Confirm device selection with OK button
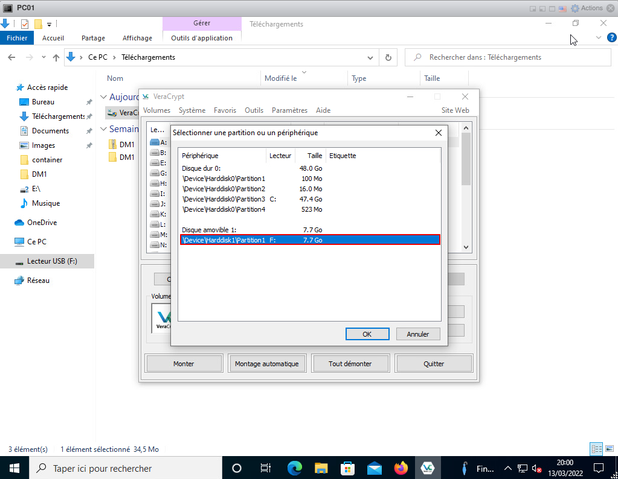618x479 pixels. [x=367, y=334]
